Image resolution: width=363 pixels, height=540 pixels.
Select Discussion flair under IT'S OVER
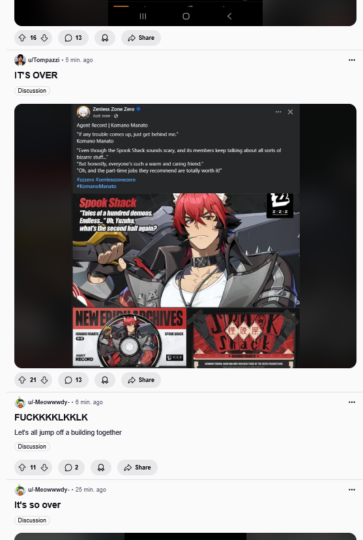pyautogui.click(x=32, y=91)
